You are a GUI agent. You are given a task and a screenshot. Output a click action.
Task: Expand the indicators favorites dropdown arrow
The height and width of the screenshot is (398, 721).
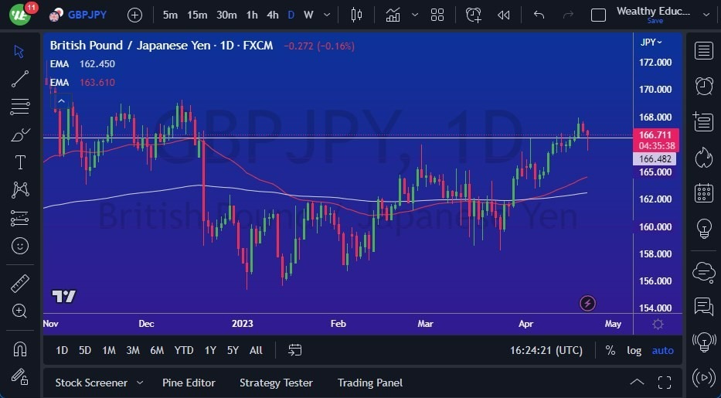click(x=415, y=15)
